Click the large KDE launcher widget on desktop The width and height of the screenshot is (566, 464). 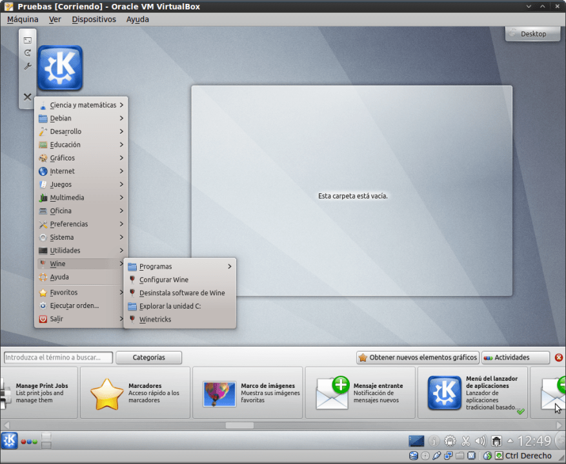tap(60, 68)
